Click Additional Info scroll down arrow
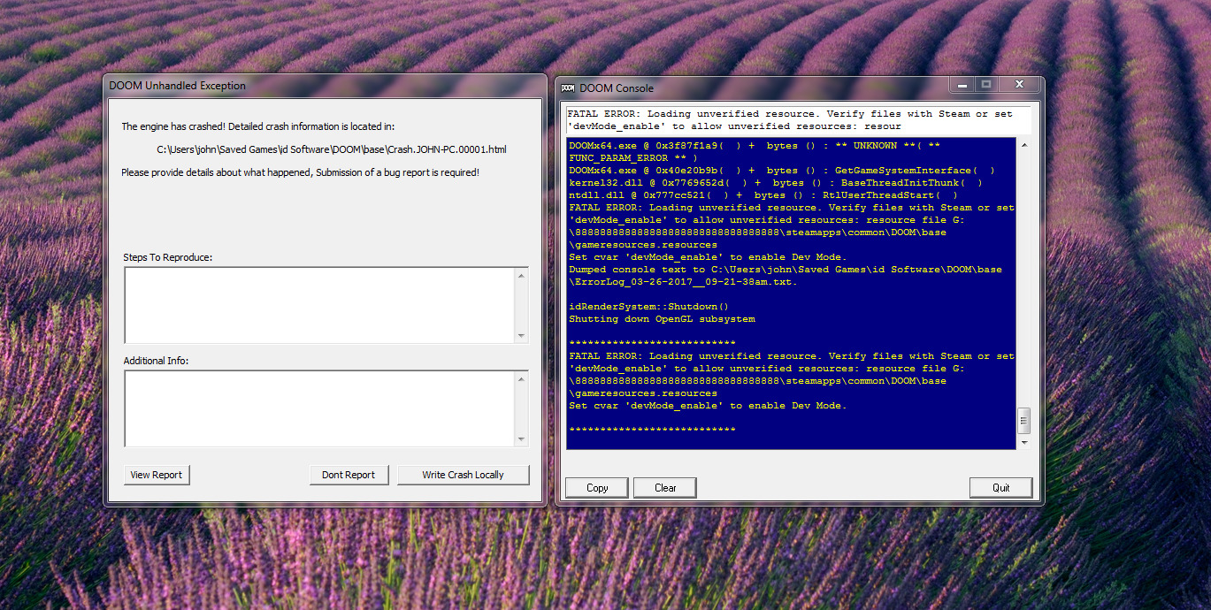The width and height of the screenshot is (1211, 610). 521,438
